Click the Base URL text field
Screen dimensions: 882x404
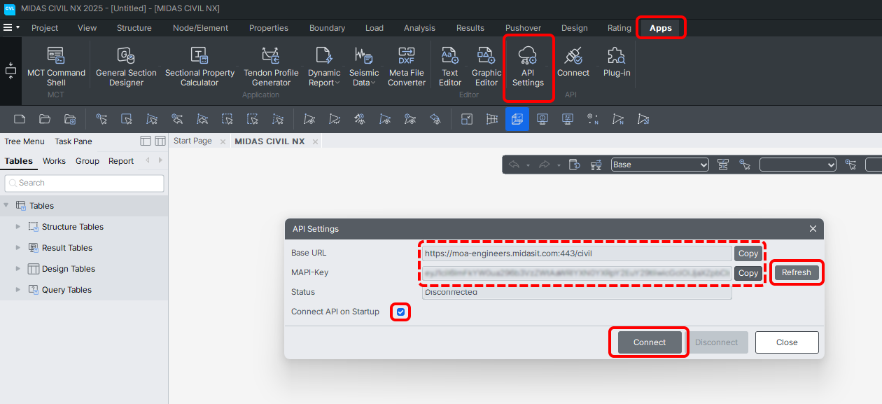coord(577,253)
